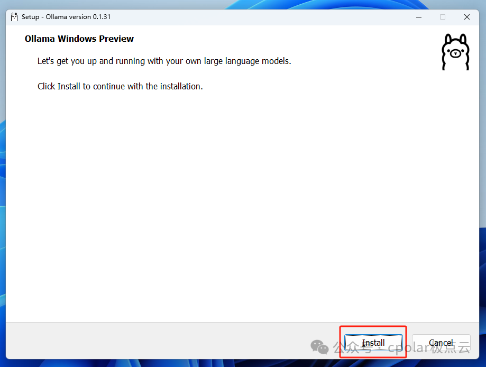The height and width of the screenshot is (367, 486).
Task: Click the Install button
Action: click(x=373, y=343)
